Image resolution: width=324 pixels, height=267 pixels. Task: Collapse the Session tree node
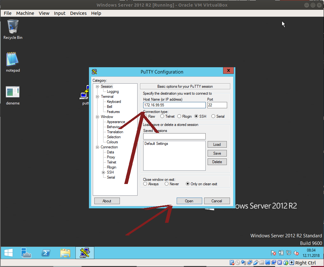coord(97,86)
